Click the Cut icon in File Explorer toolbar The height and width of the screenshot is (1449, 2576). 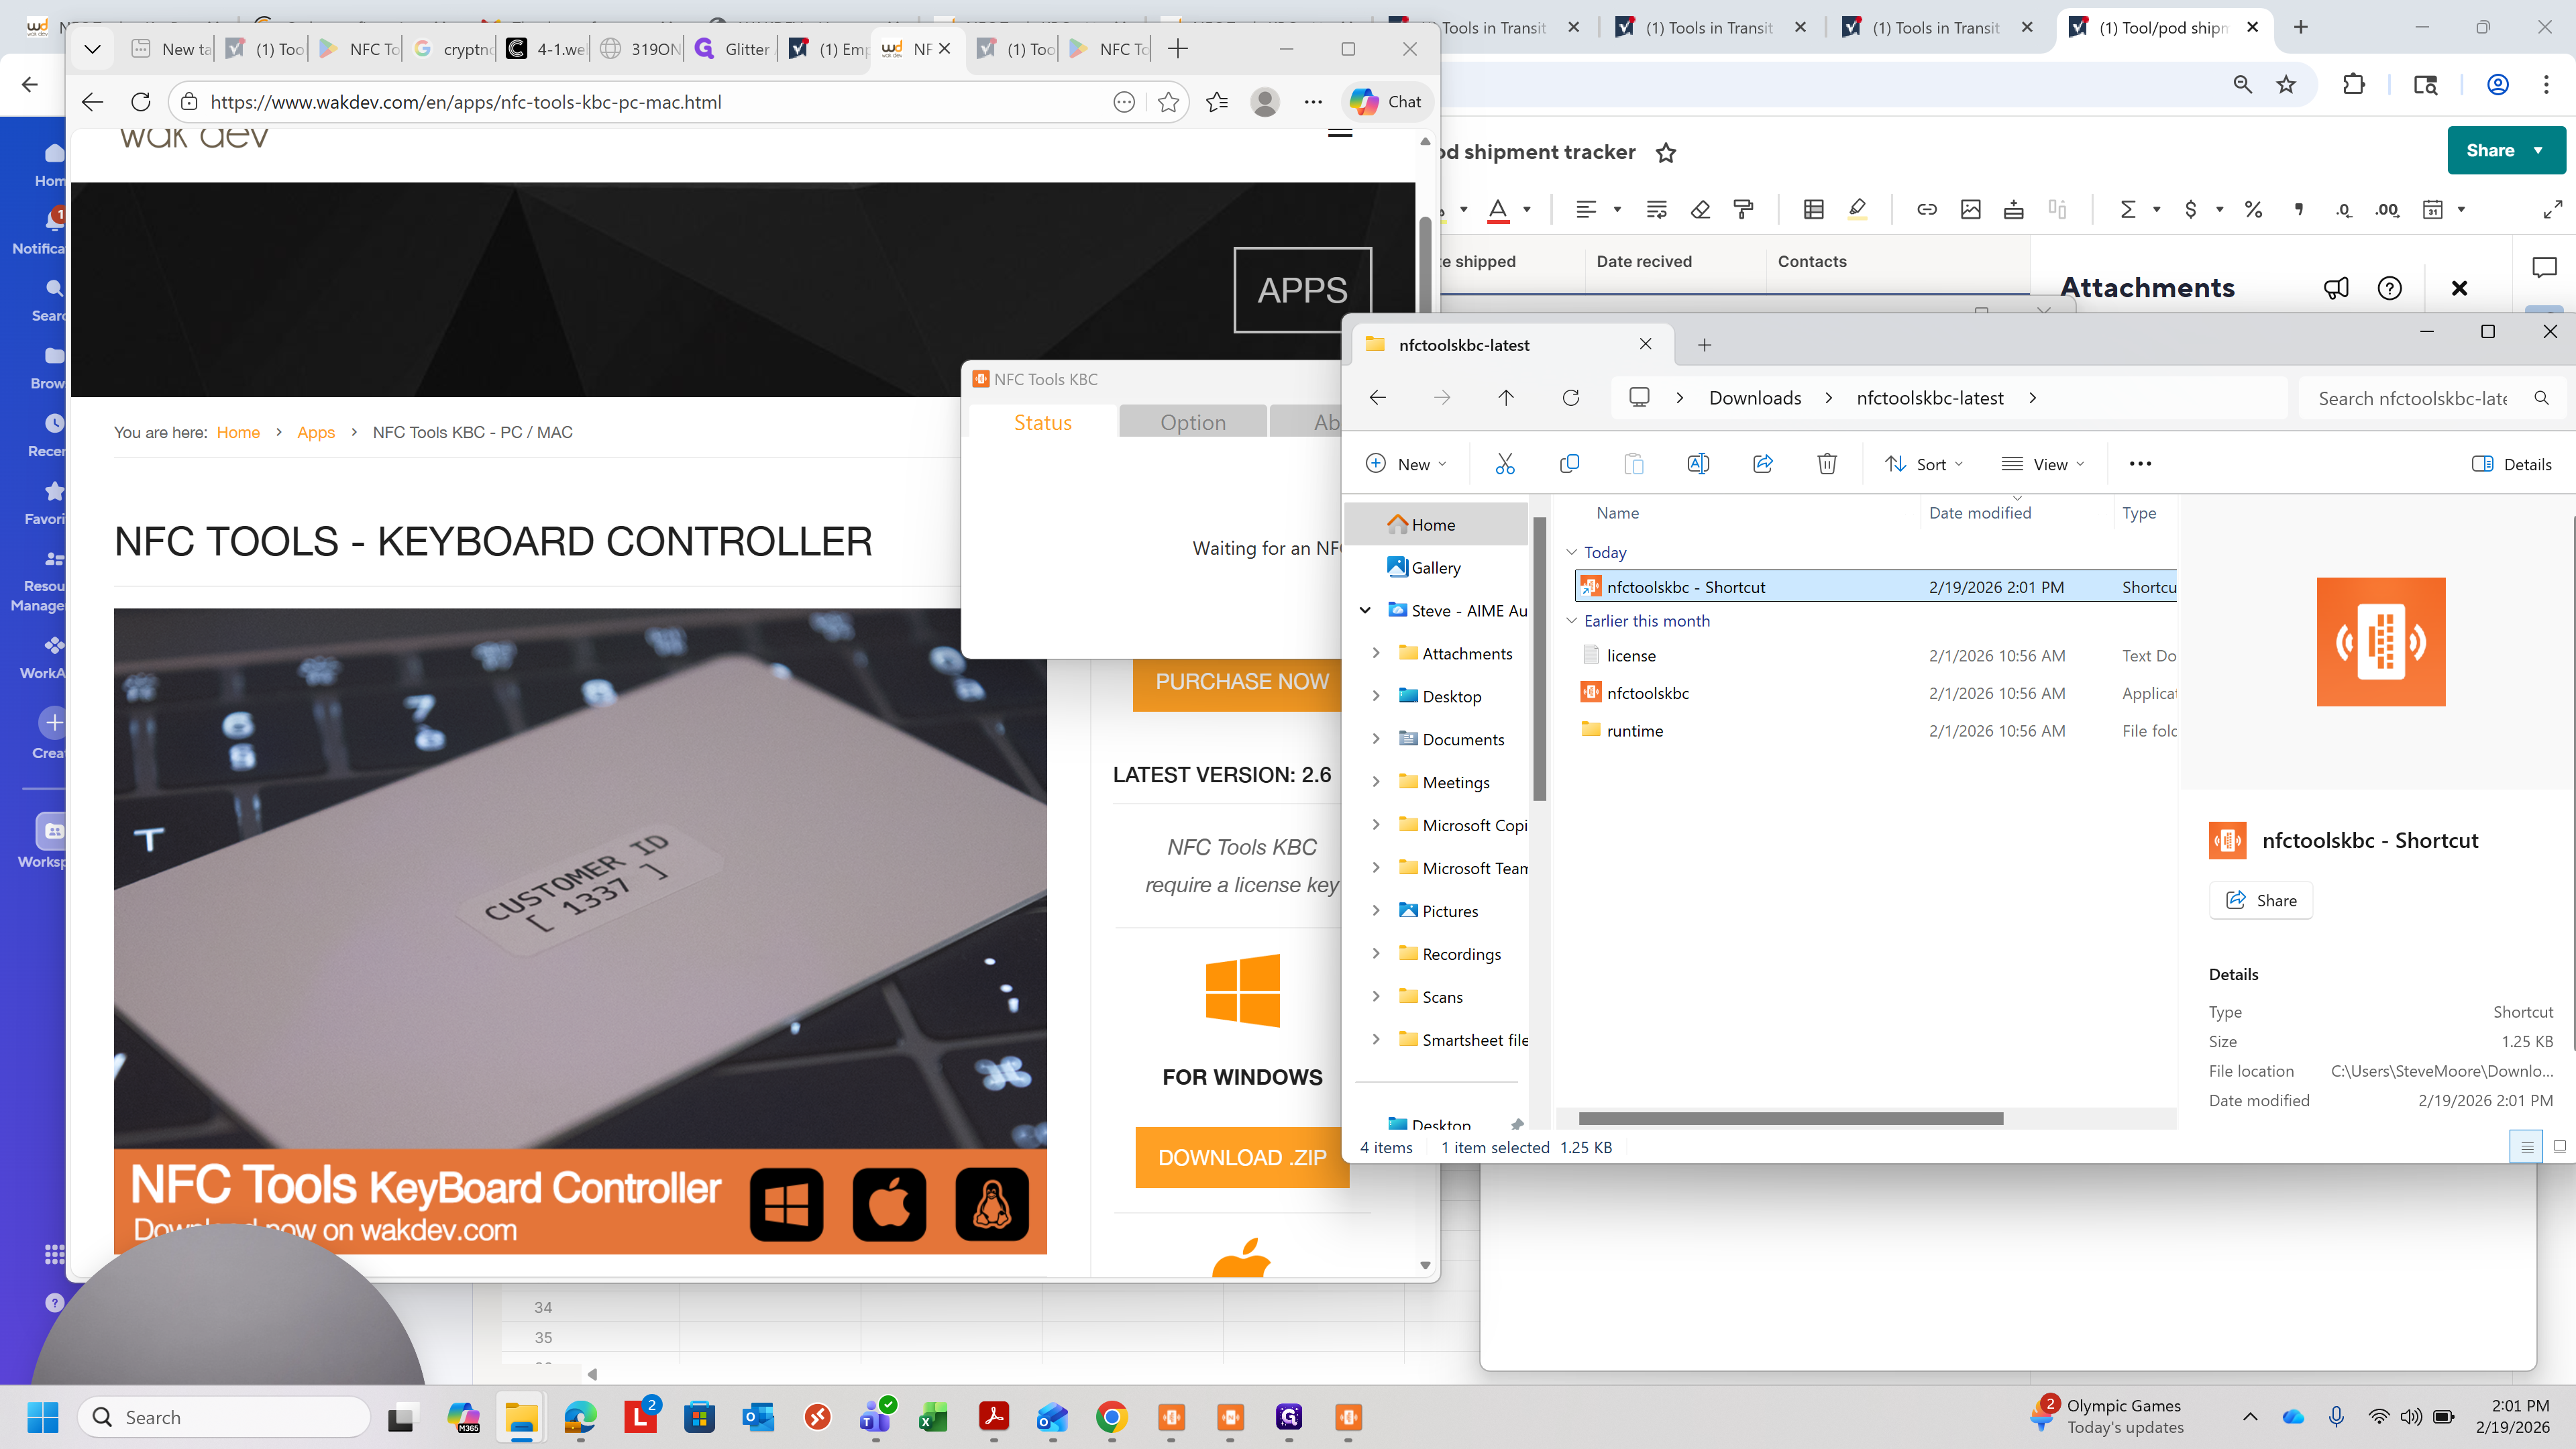[x=1505, y=464]
